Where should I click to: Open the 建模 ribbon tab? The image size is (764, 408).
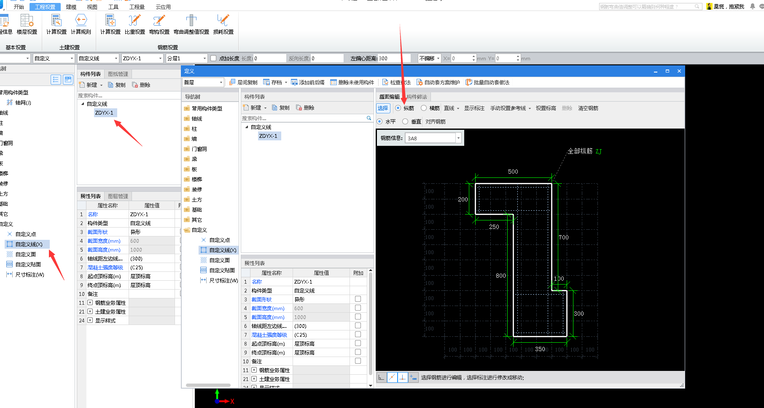click(71, 7)
